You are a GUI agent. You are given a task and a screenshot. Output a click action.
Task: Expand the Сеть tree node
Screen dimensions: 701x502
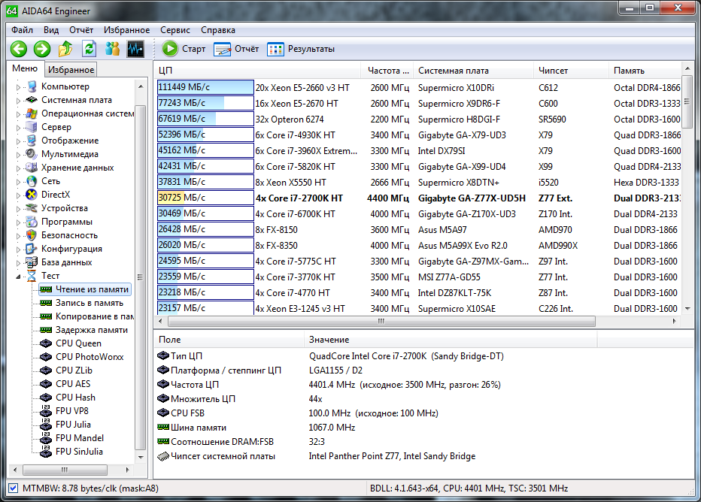18,182
